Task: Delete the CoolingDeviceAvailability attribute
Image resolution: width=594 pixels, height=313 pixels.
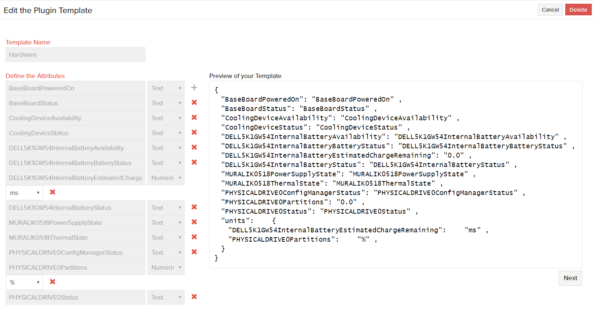Action: [194, 118]
